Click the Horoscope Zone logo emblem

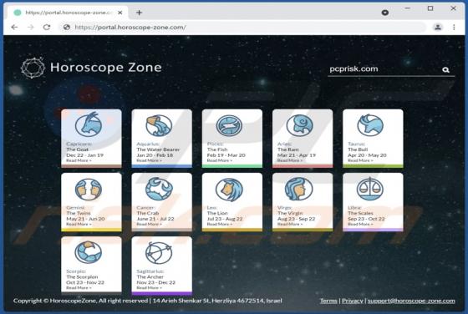33,68
